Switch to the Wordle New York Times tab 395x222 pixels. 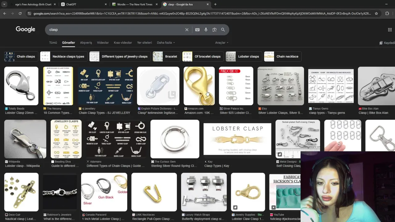[x=135, y=4]
